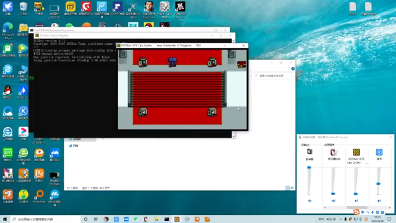Launch the red G game platform shortcut
This screenshot has width=396, height=223.
click(x=86, y=7)
